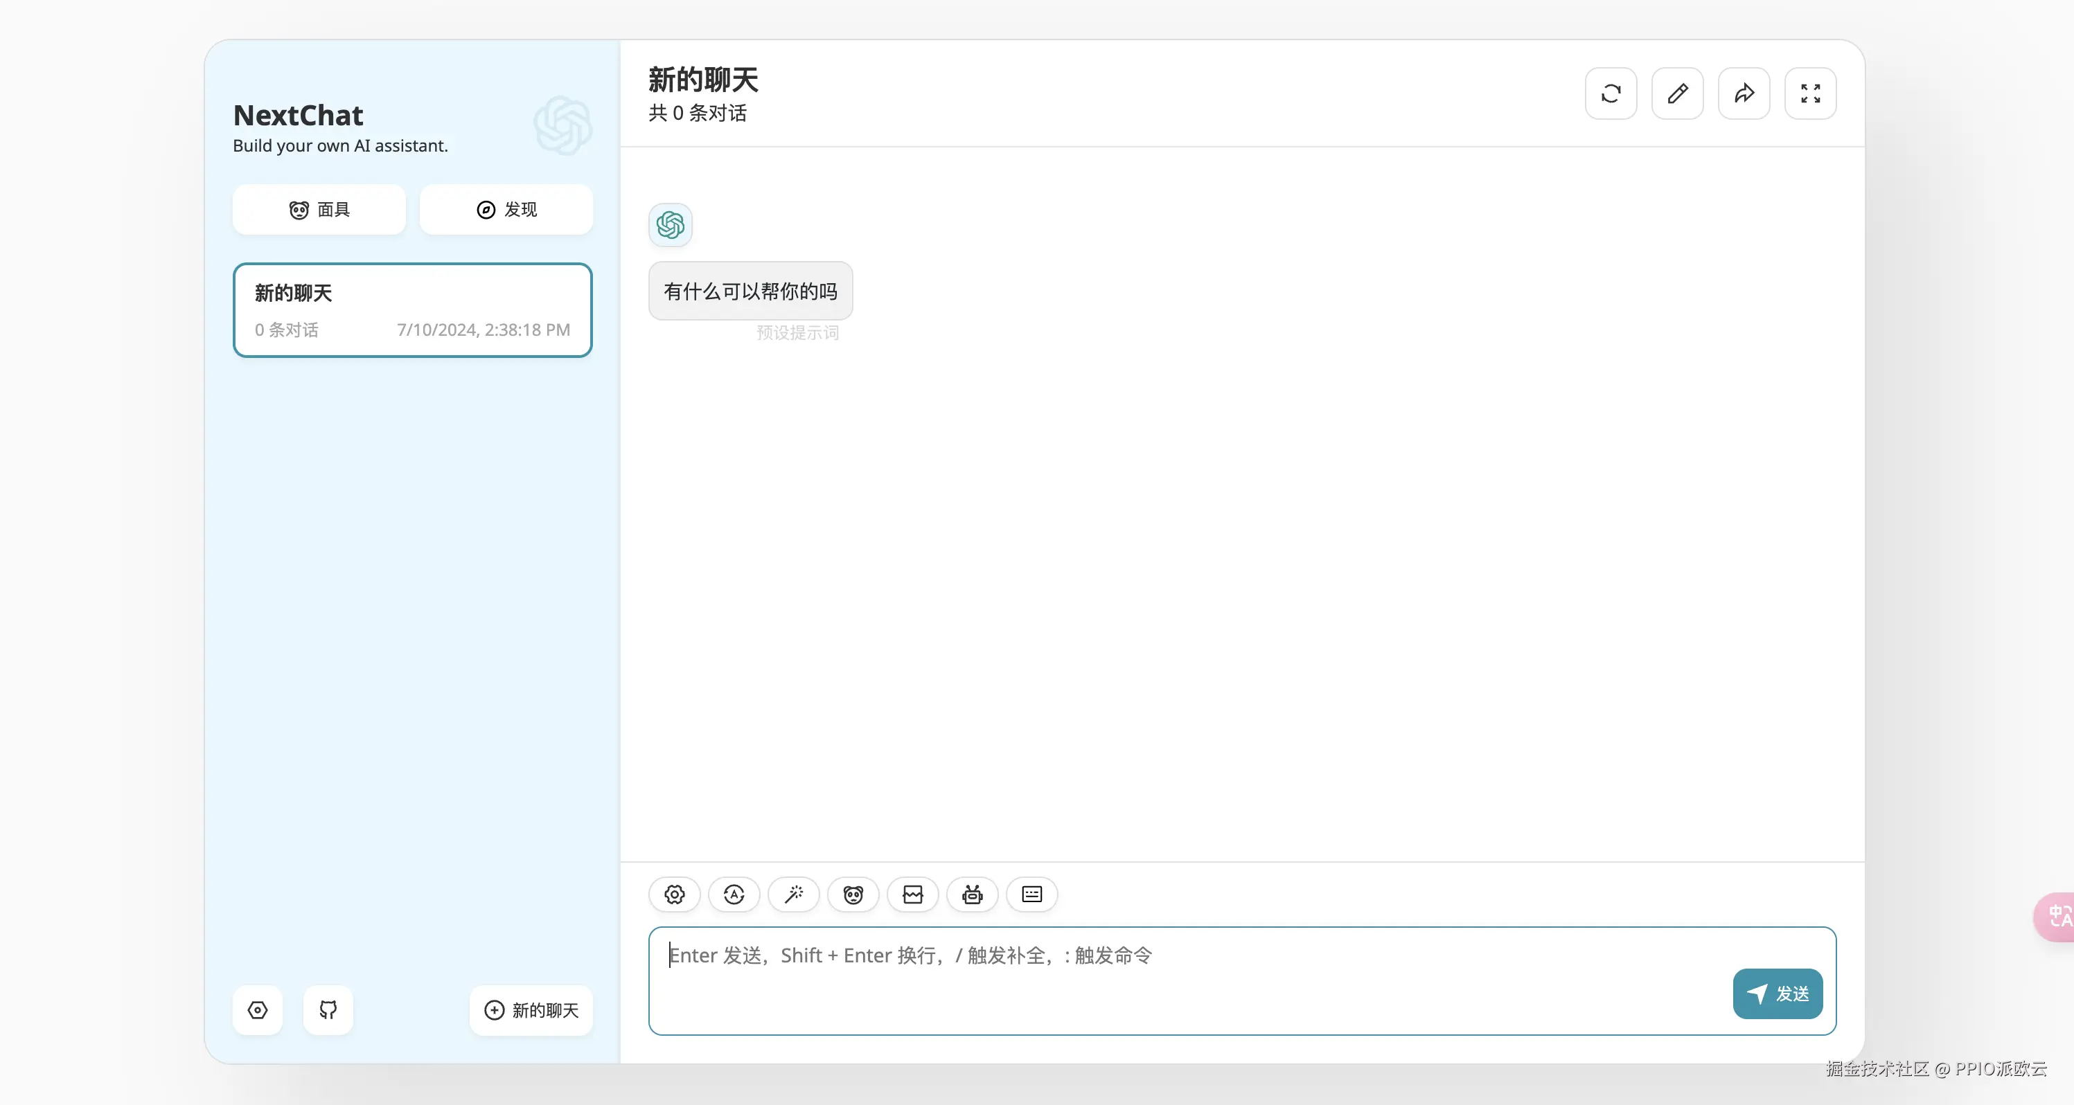Edit chat title with pencil icon

pyautogui.click(x=1677, y=93)
